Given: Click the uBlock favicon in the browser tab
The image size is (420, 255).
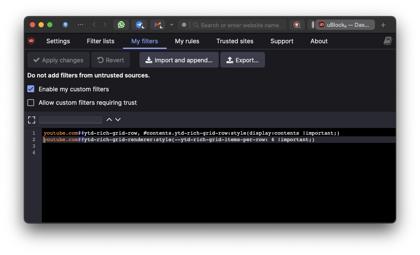Looking at the screenshot, I should (321, 25).
